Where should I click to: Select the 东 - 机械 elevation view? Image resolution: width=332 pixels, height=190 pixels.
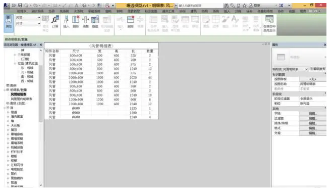[x=27, y=68]
